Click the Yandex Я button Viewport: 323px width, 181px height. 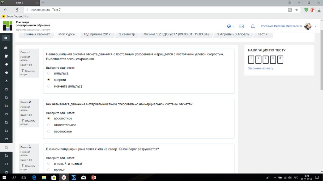17,10
